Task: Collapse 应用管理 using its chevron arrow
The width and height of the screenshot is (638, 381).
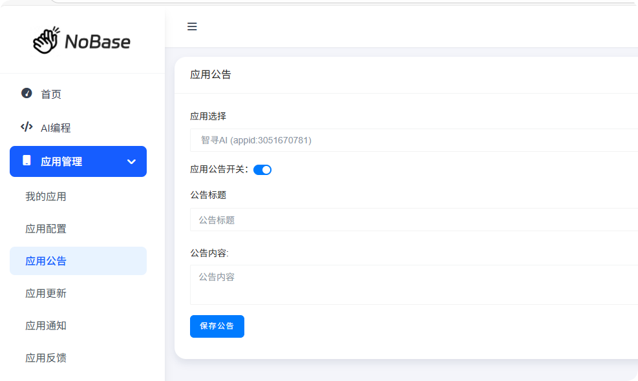Action: [x=131, y=161]
